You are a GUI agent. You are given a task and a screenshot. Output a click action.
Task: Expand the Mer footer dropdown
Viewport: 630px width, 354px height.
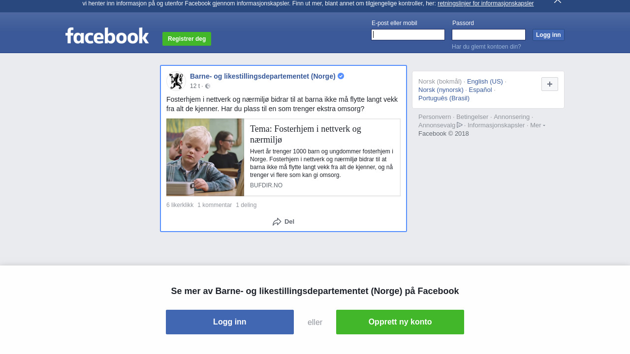[537, 125]
